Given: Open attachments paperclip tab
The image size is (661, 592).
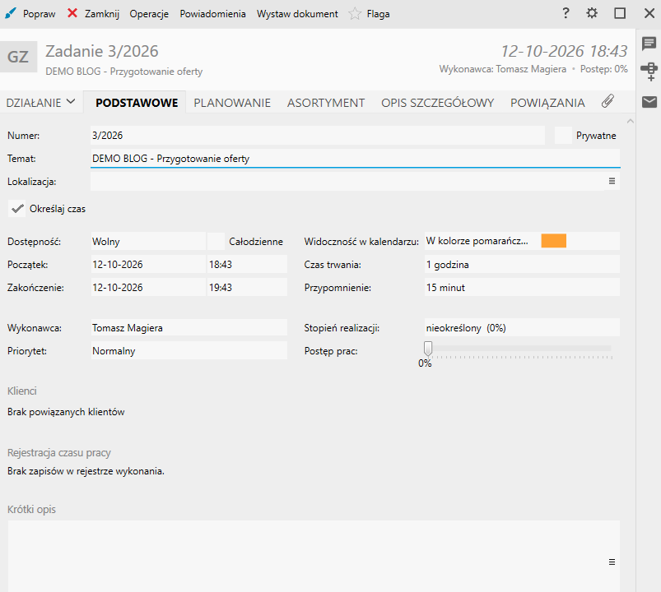Looking at the screenshot, I should (607, 101).
